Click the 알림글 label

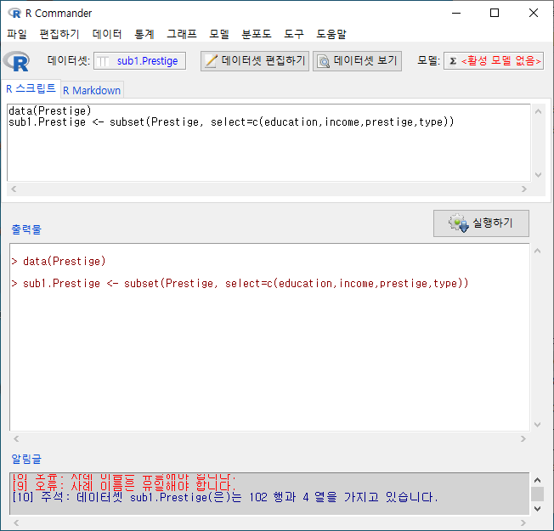point(26,459)
